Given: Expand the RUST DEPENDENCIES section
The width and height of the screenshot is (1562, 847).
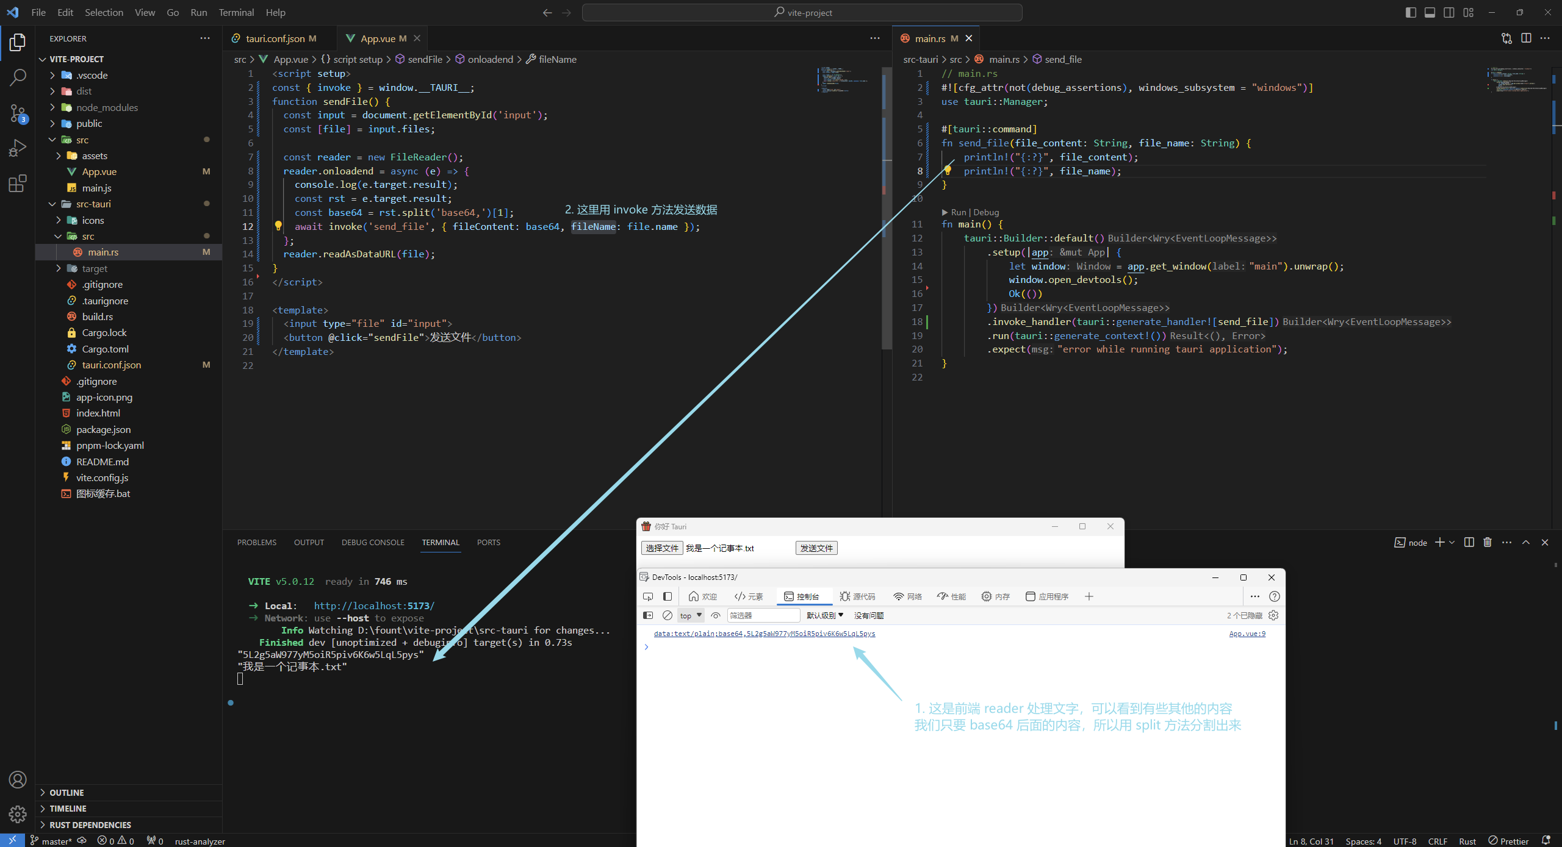Looking at the screenshot, I should (129, 824).
